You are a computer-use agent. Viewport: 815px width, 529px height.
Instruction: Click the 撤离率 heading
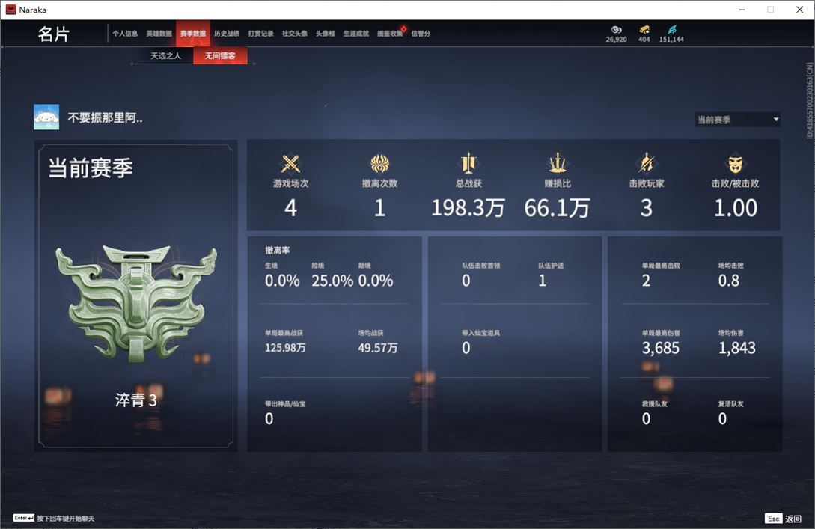278,251
